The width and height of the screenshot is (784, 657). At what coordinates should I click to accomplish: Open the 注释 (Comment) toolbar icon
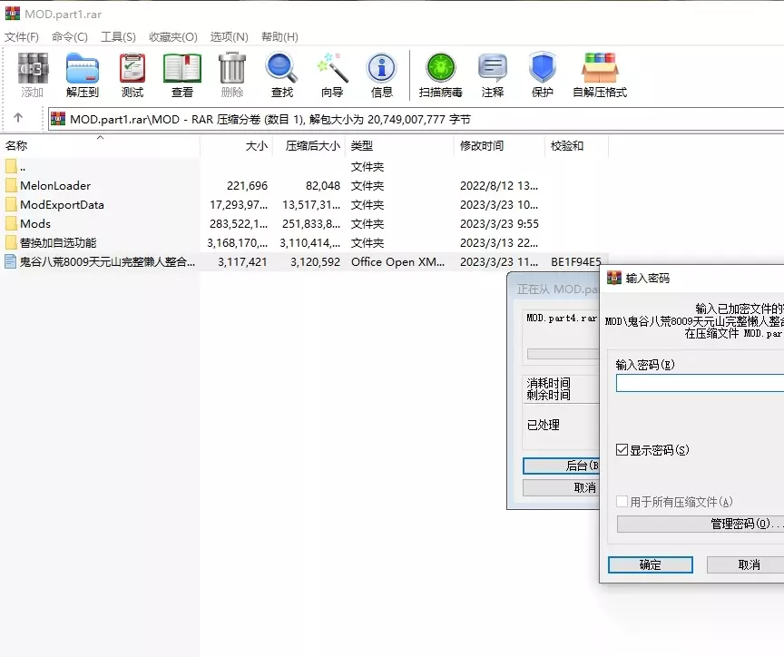(x=493, y=74)
